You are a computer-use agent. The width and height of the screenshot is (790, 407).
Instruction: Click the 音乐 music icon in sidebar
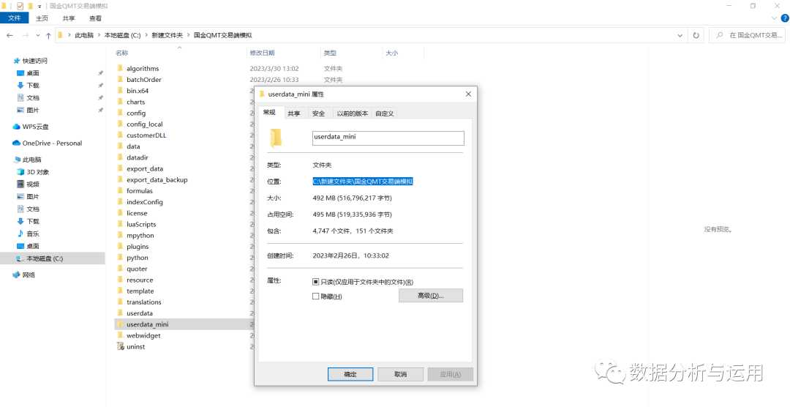pyautogui.click(x=20, y=234)
